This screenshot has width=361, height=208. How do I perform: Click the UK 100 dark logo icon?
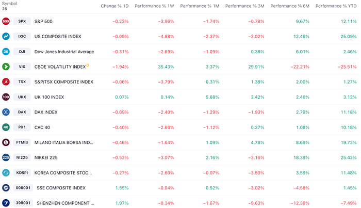point(6,97)
